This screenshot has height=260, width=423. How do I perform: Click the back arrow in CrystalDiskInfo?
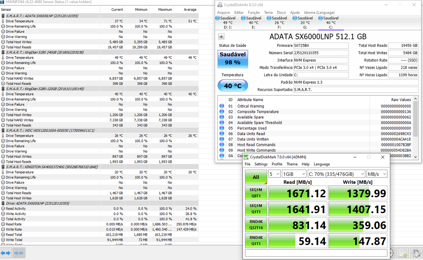pyautogui.click(x=221, y=36)
